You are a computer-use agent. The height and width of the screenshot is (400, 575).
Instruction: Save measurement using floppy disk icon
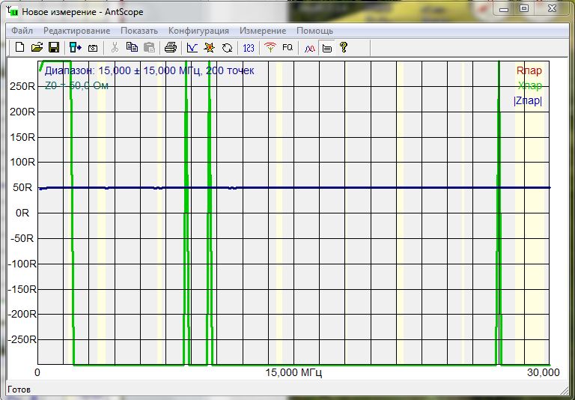point(53,48)
